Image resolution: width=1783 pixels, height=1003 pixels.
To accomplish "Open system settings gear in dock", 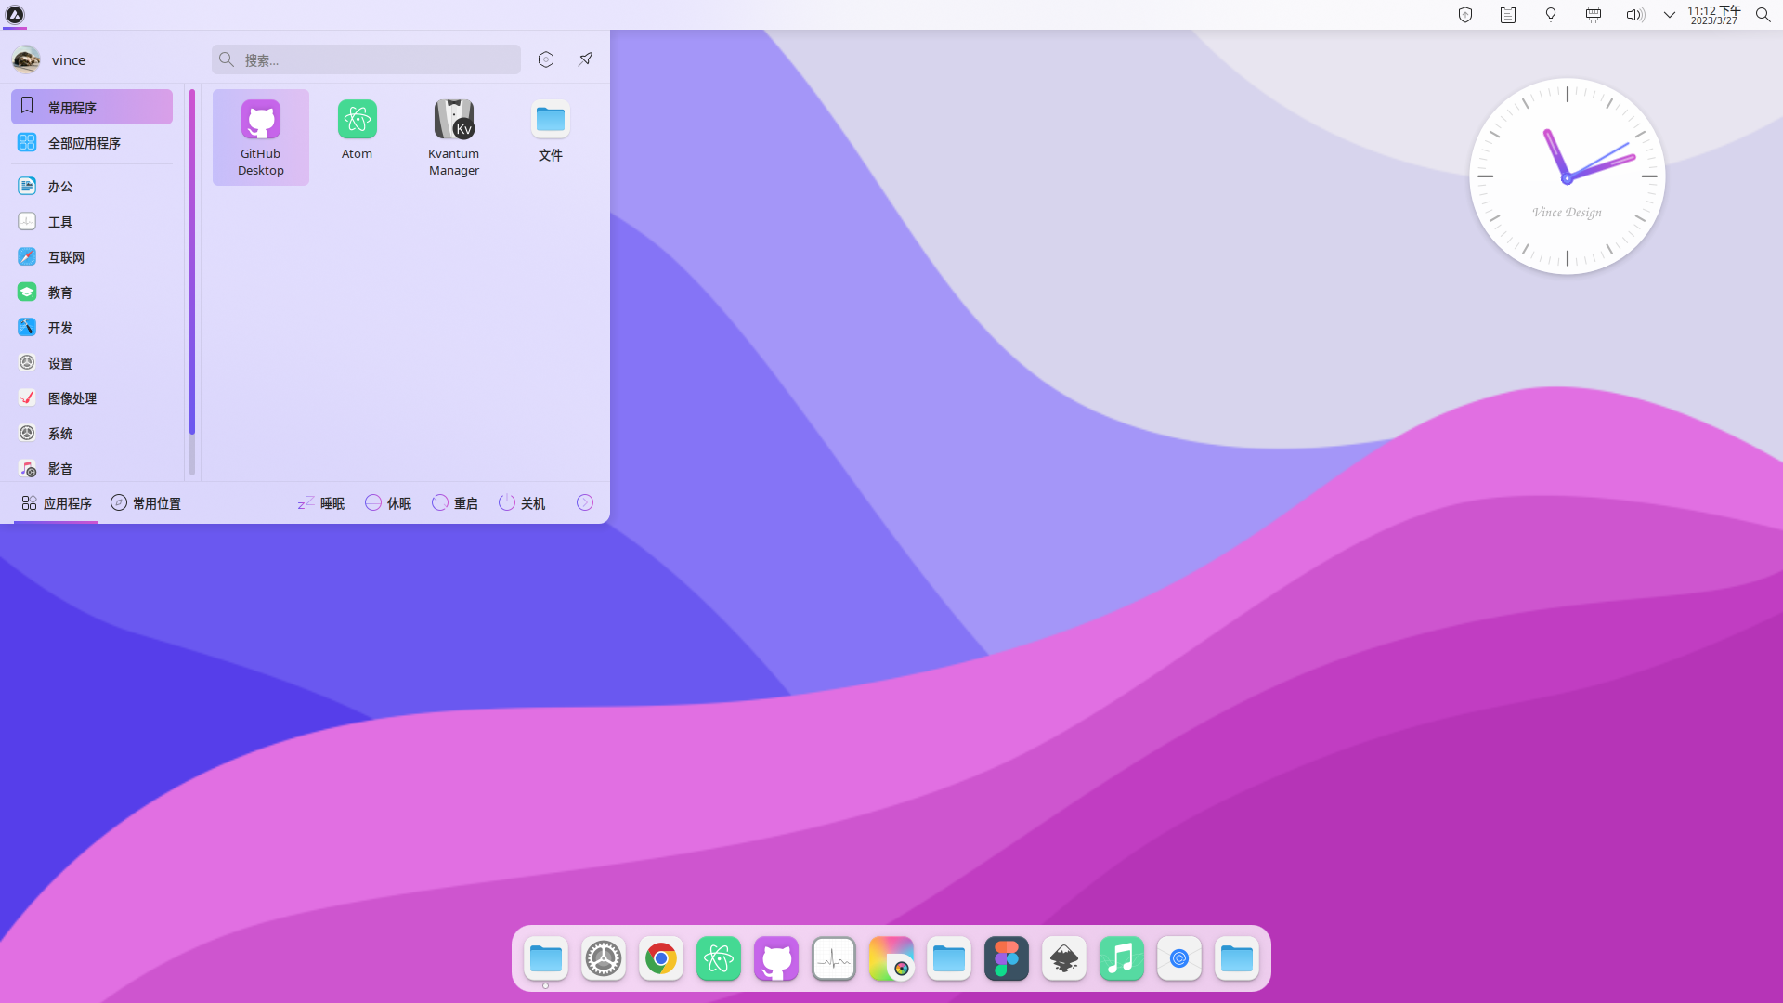I will coord(604,958).
